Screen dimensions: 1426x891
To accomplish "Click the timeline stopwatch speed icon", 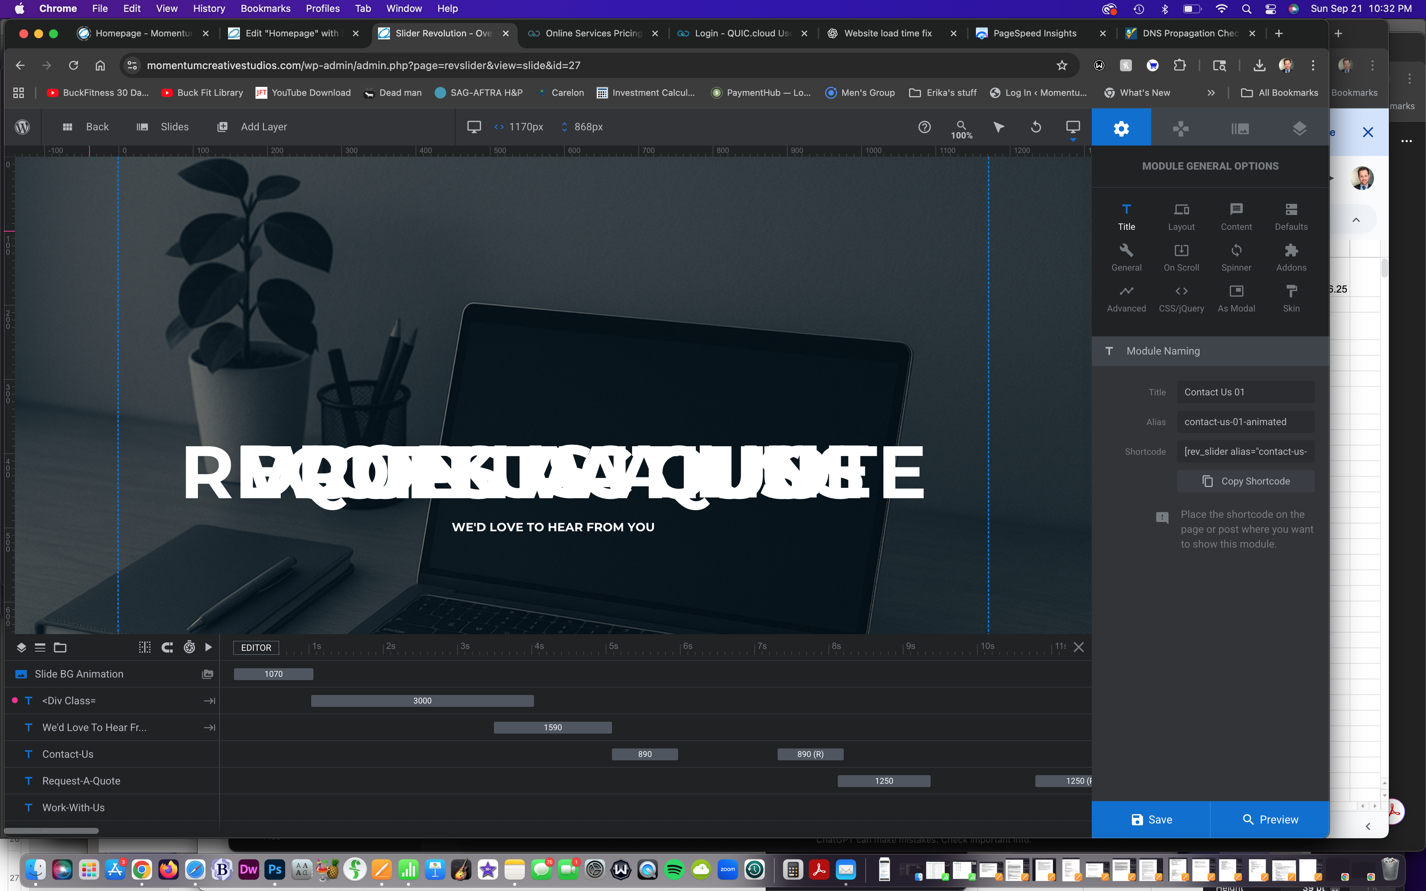I will click(x=189, y=647).
